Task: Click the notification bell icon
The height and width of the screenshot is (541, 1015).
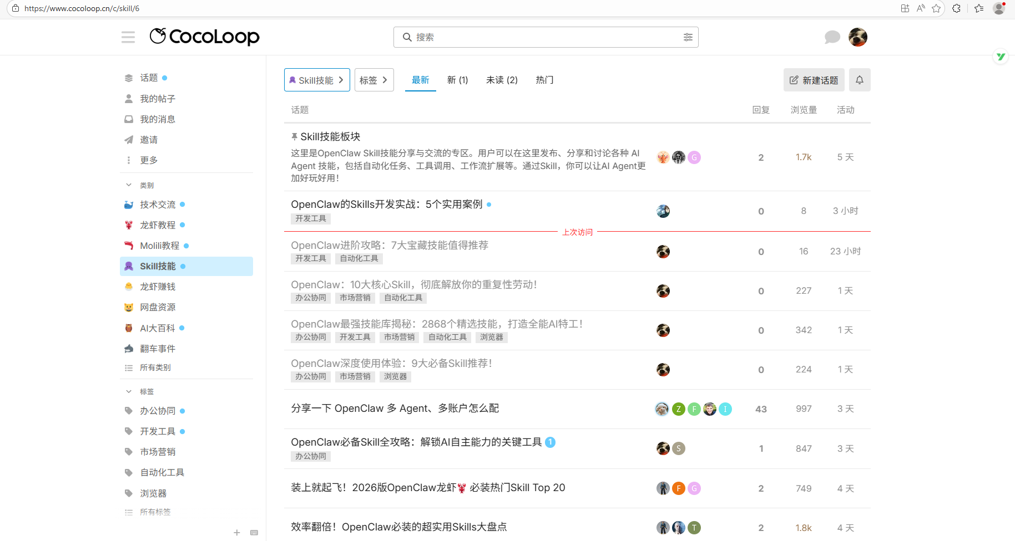Action: coord(859,80)
